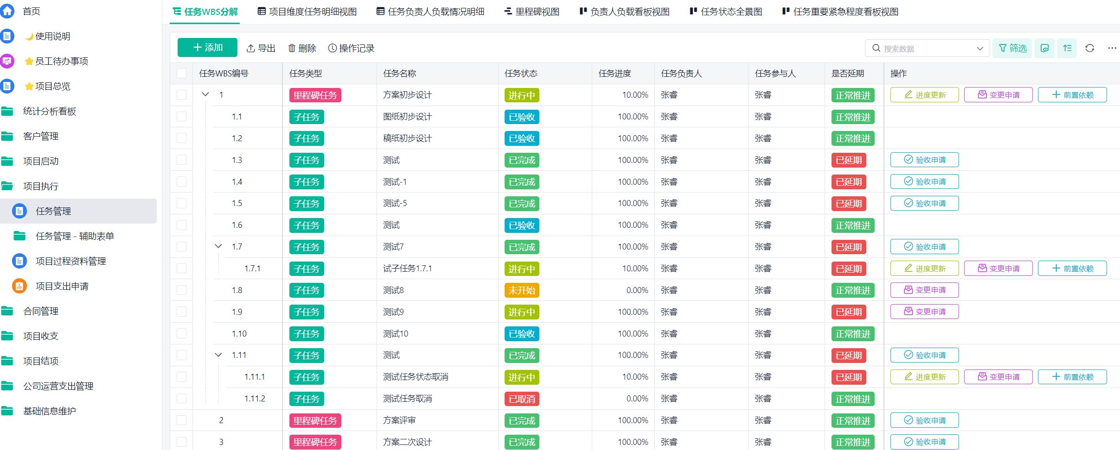Switch to 里程碑视图 tab
This screenshot has height=450, width=1120.
[x=531, y=12]
